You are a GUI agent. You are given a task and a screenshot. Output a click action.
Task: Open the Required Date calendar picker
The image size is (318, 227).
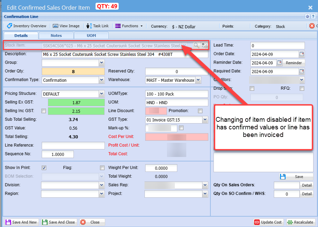[302, 71]
